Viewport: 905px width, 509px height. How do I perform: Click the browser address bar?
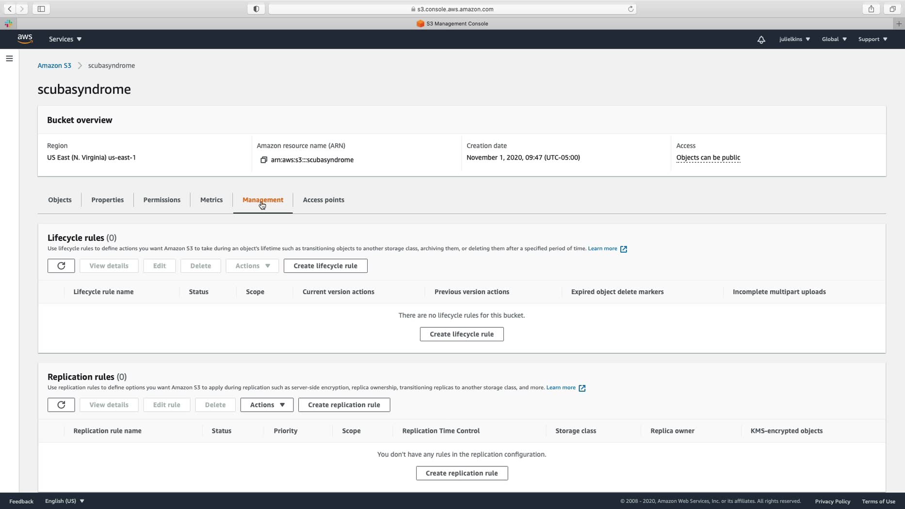452,9
